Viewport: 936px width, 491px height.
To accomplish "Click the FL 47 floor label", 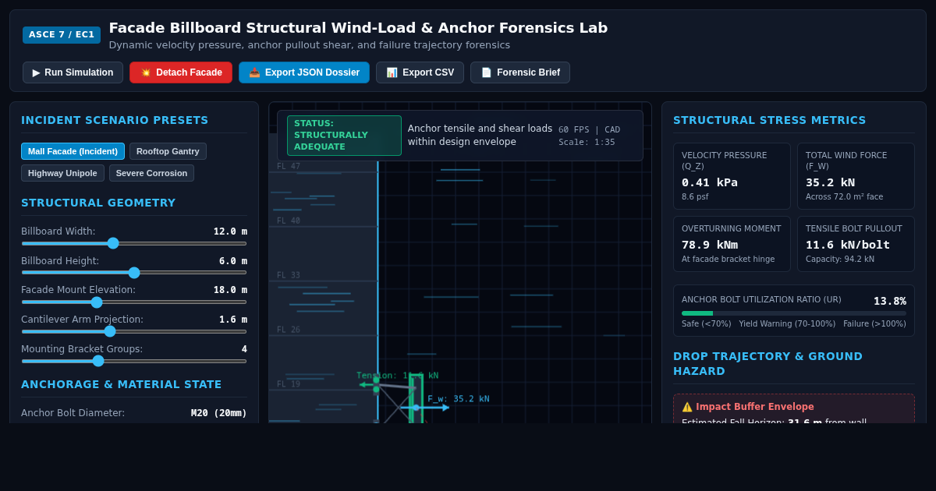I will 289,167.
